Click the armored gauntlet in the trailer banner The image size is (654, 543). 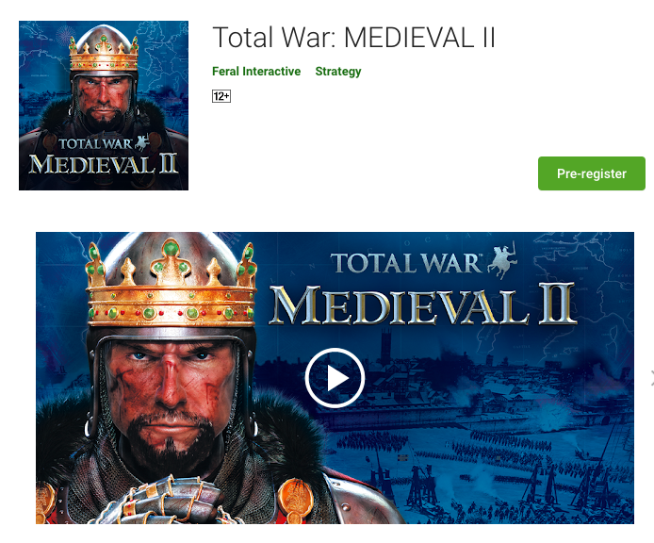pos(167,501)
